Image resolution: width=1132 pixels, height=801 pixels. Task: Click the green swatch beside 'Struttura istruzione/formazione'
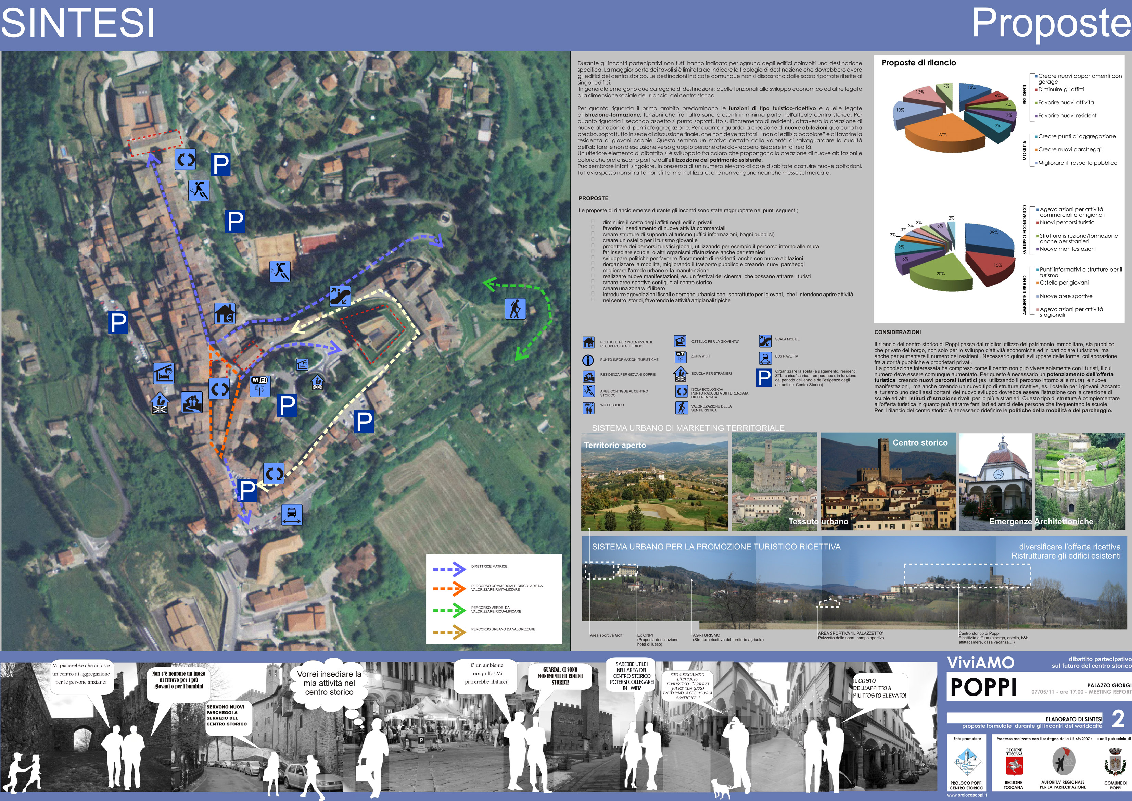click(1038, 236)
